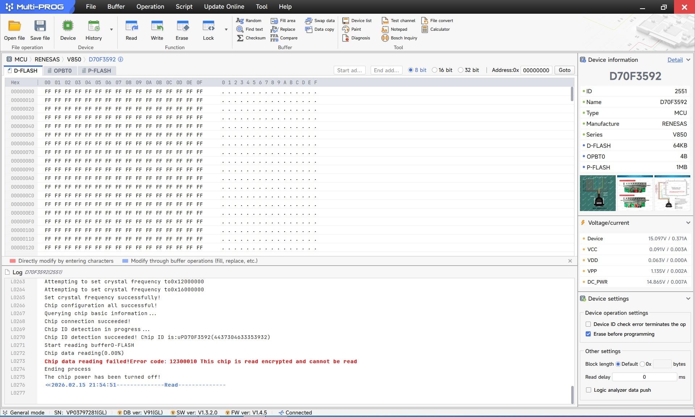This screenshot has height=417, width=695.
Task: Select the Erase tool icon
Action: point(182,26)
